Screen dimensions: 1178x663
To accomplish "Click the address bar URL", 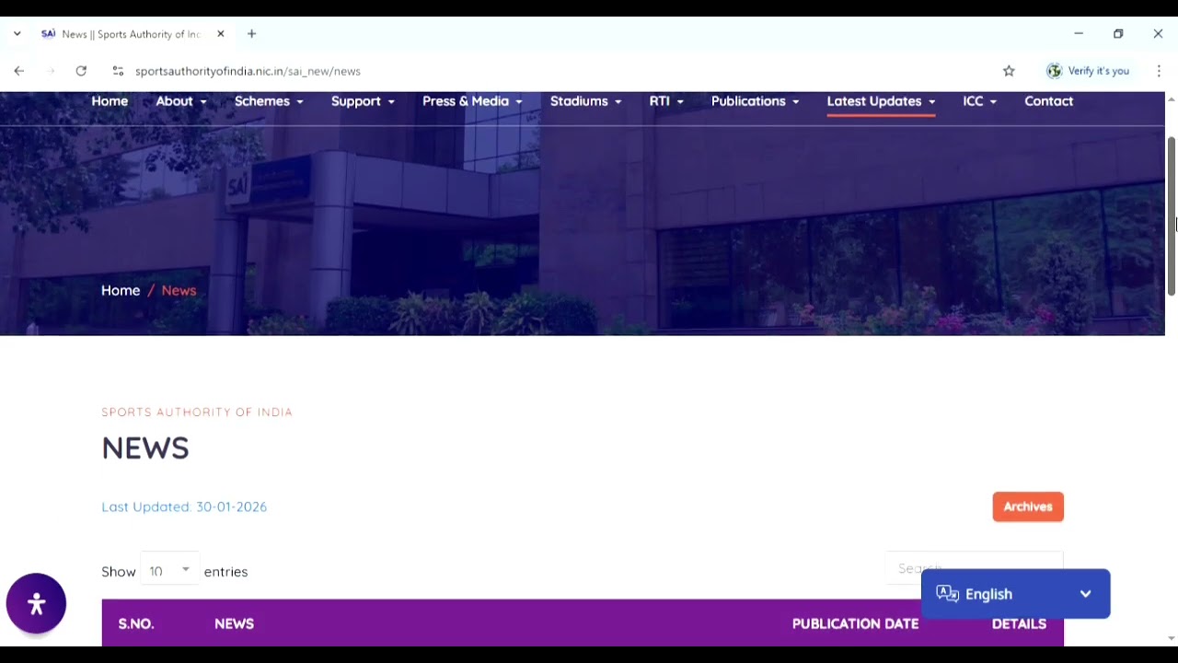I will point(248,71).
